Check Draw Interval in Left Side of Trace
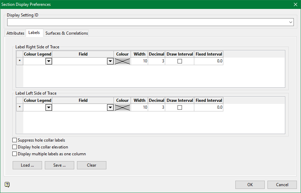 (x=180, y=107)
